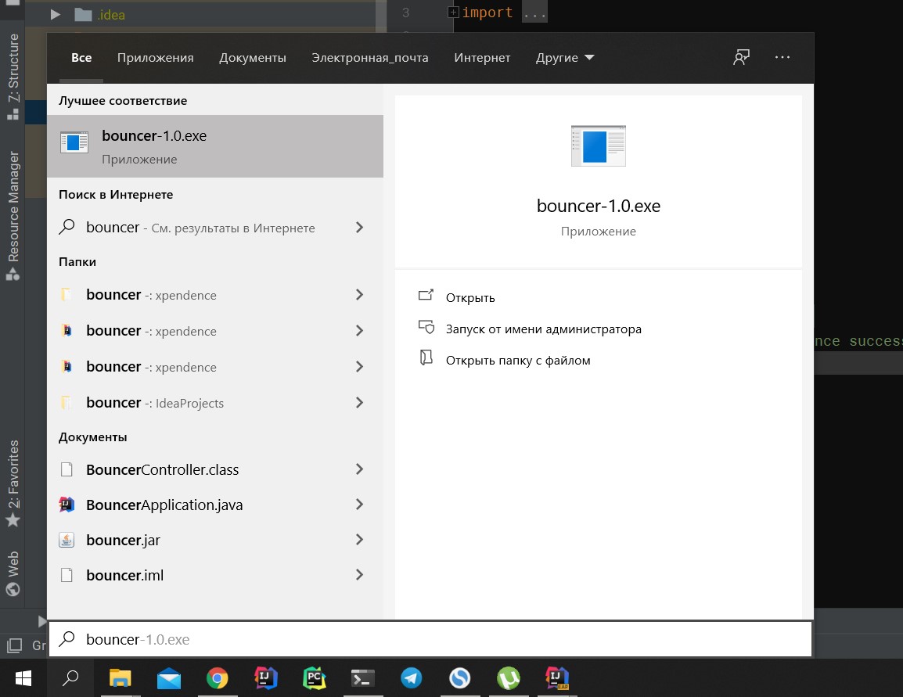Open the terminal icon in taskbar
Screen dimensions: 903x697
click(x=363, y=678)
